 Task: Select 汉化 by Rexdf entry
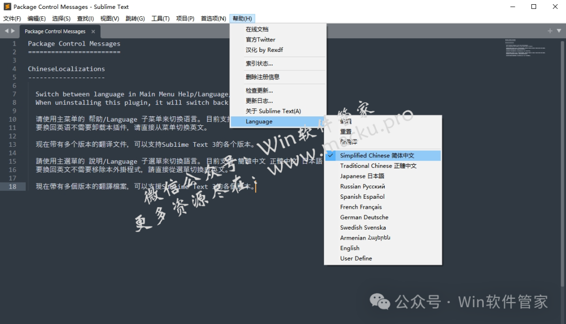tap(278, 50)
